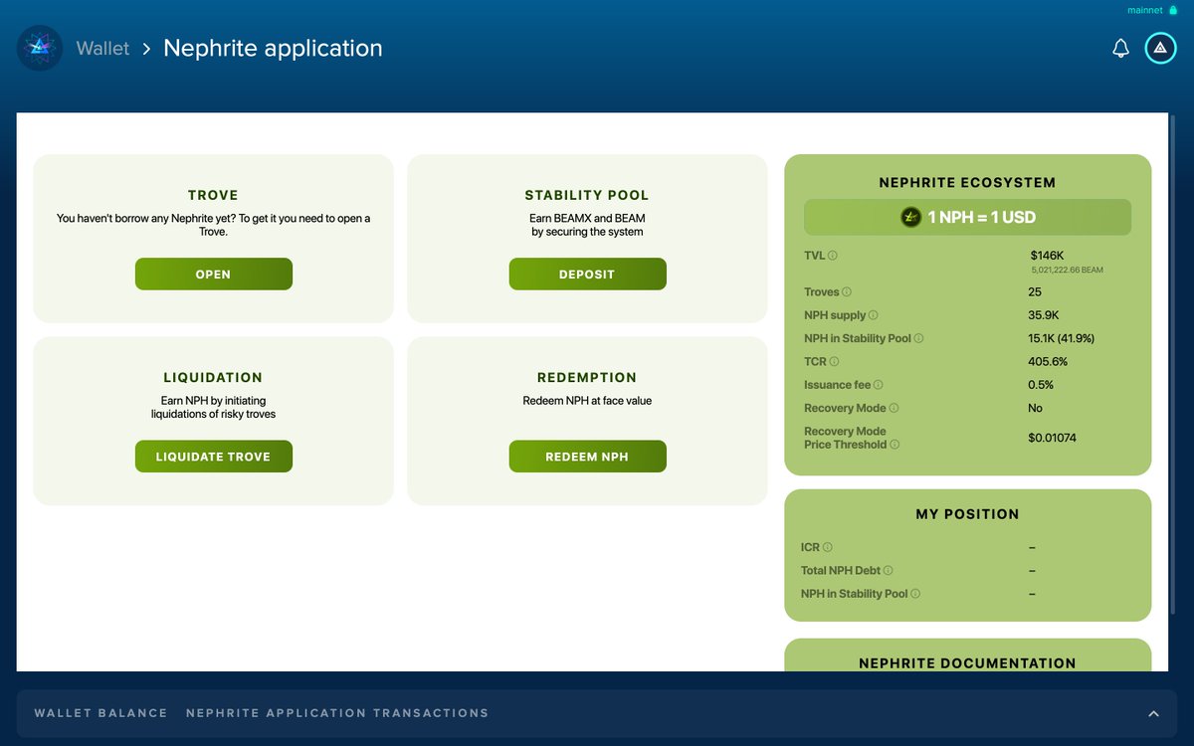Click the TROVE card heading

point(213,195)
